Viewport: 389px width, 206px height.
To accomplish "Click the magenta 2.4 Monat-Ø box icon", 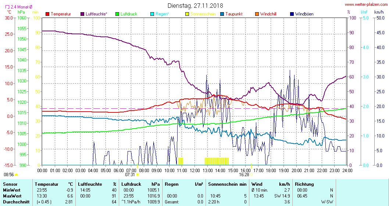I will [7, 7].
